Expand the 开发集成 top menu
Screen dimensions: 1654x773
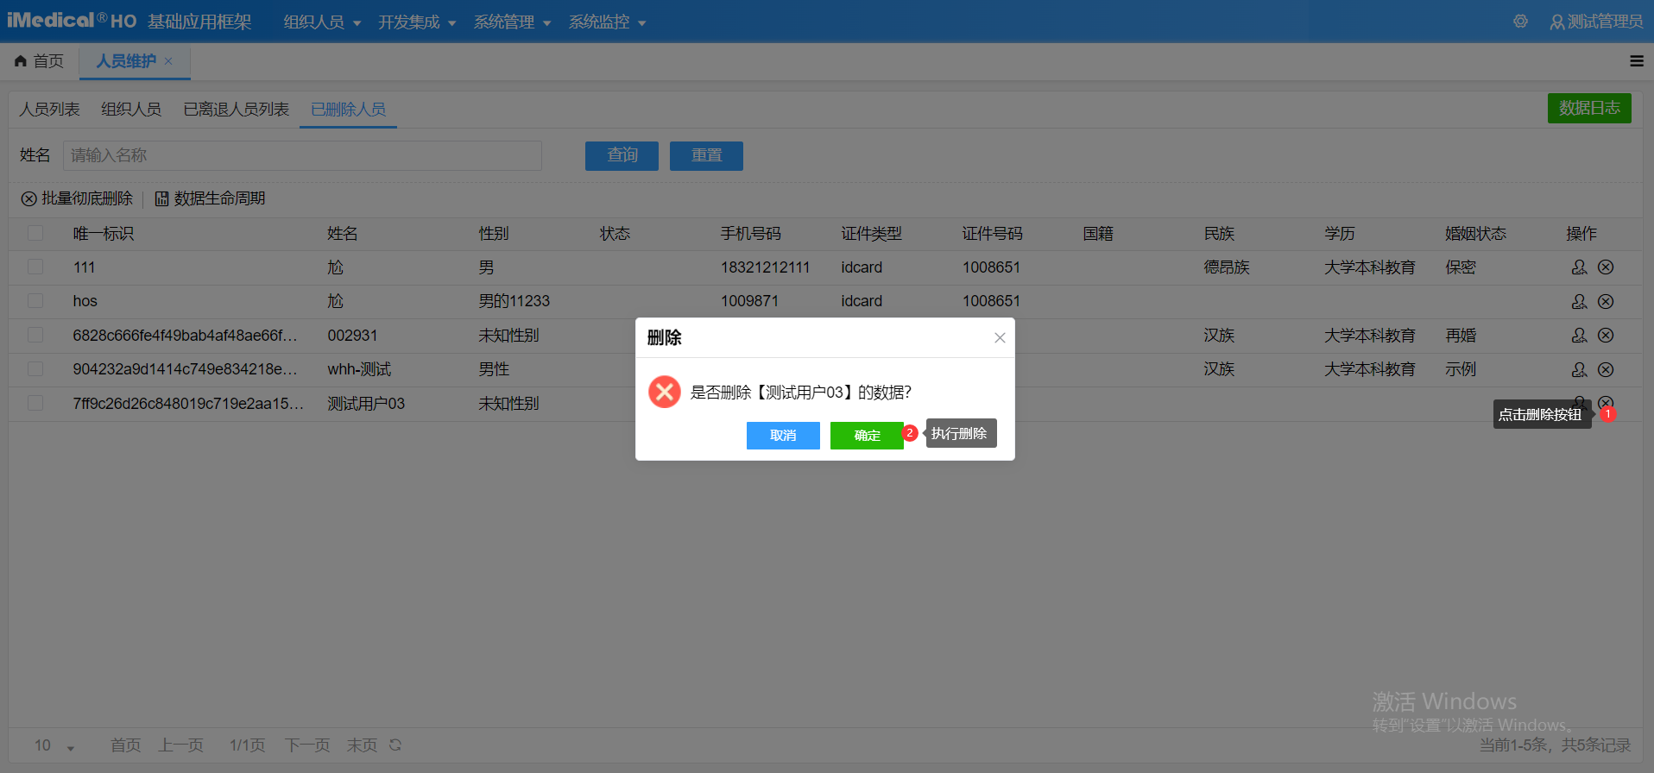417,22
